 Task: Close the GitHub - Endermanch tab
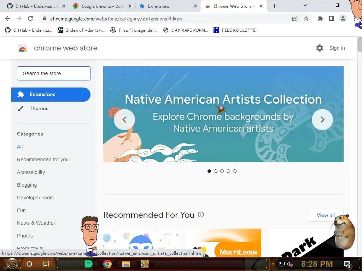(x=64, y=6)
